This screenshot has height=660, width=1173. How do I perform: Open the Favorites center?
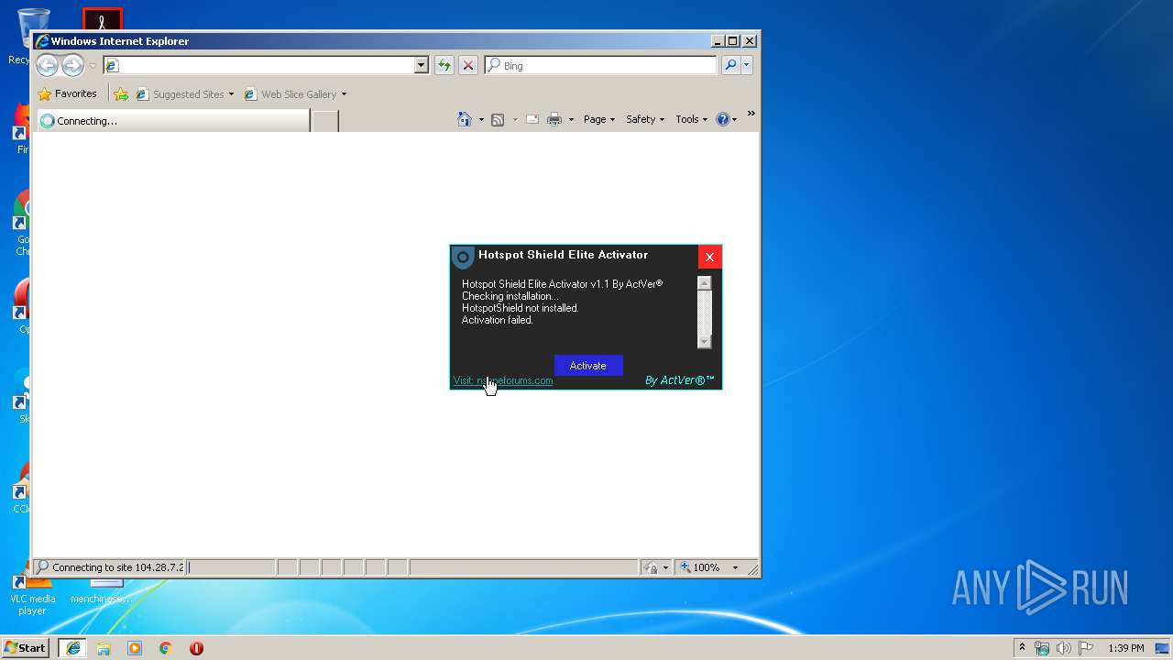coord(68,93)
